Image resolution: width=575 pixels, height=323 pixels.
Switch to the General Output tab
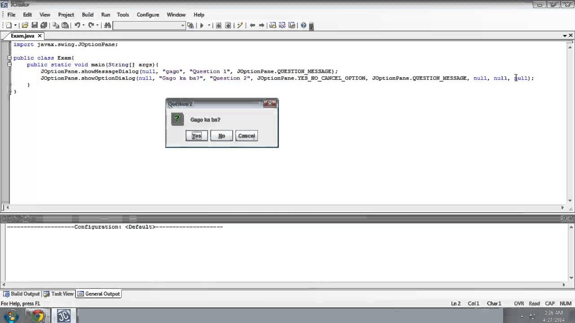98,294
